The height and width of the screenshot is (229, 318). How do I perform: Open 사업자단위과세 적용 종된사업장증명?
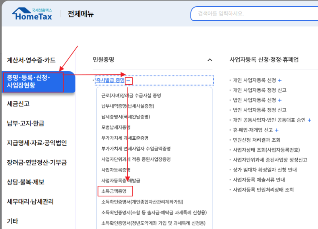(136, 159)
